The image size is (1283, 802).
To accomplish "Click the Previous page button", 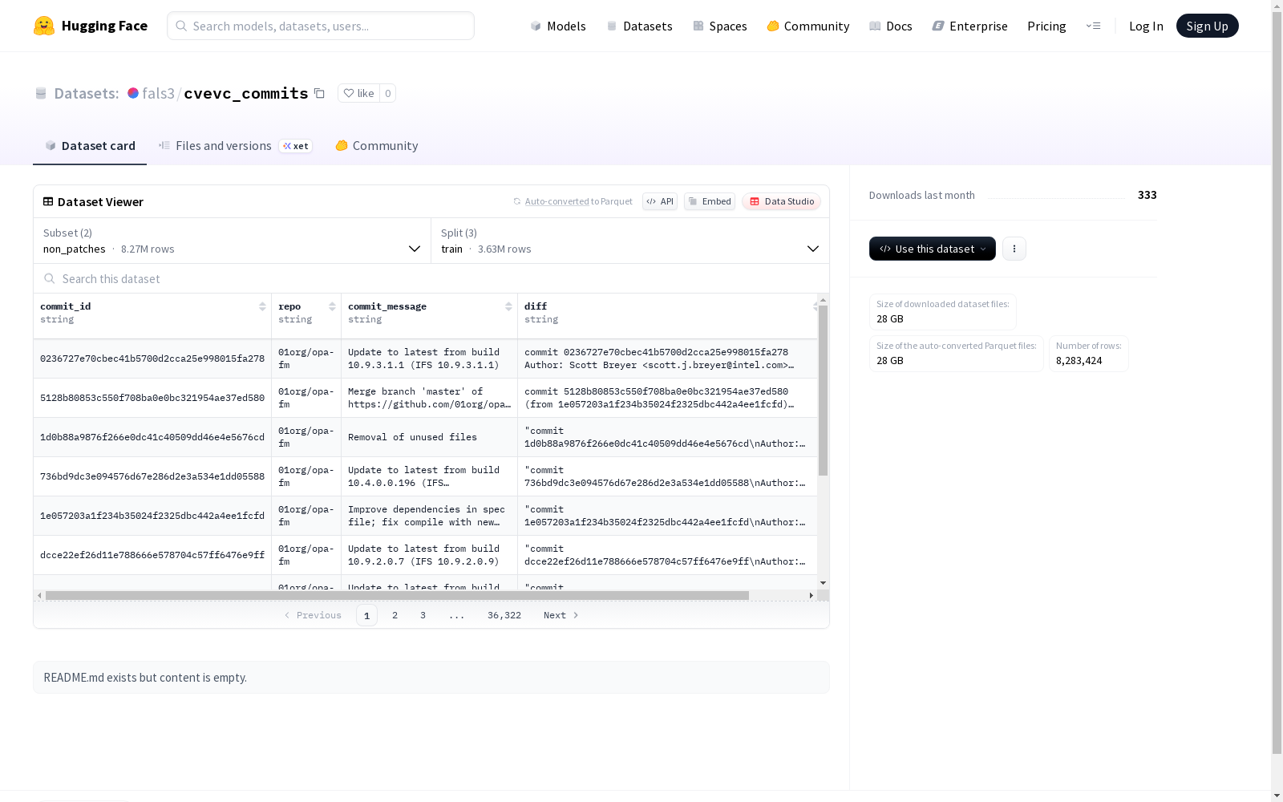I will coord(313,615).
